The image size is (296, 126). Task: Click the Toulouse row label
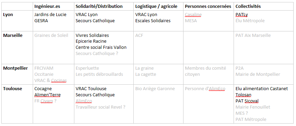(x=13, y=88)
